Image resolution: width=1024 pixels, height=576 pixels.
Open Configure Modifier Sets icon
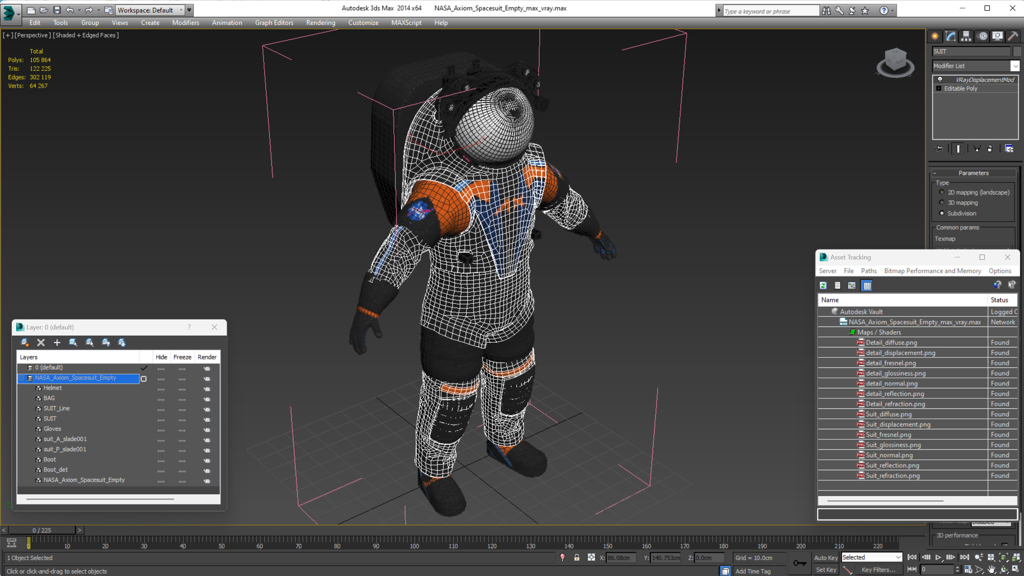(1009, 149)
